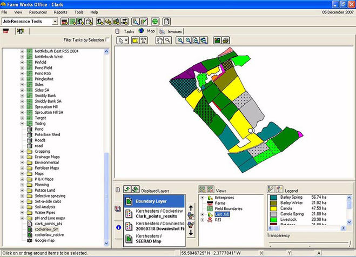Open the pointer select tool dropdown arrow

pos(126,40)
